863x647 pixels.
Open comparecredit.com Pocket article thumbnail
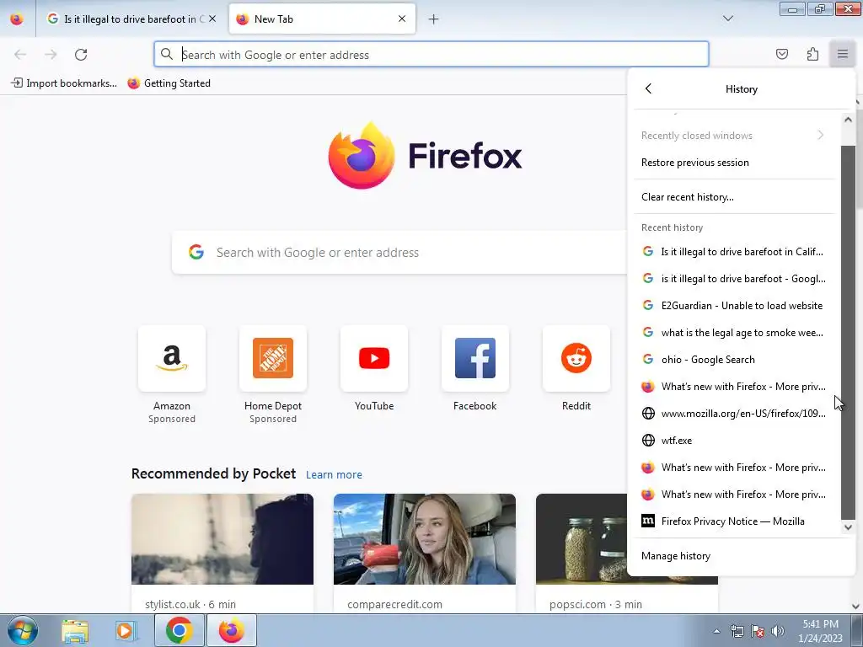[425, 539]
